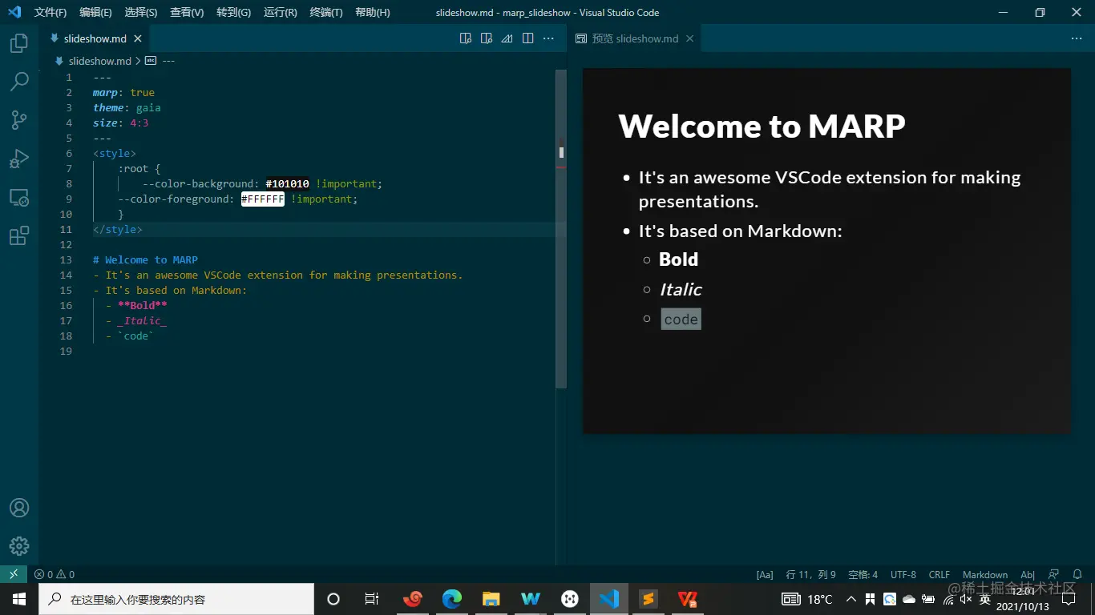Open the Source Control icon in sidebar
Viewport: 1095px width, 615px height.
pyautogui.click(x=19, y=119)
